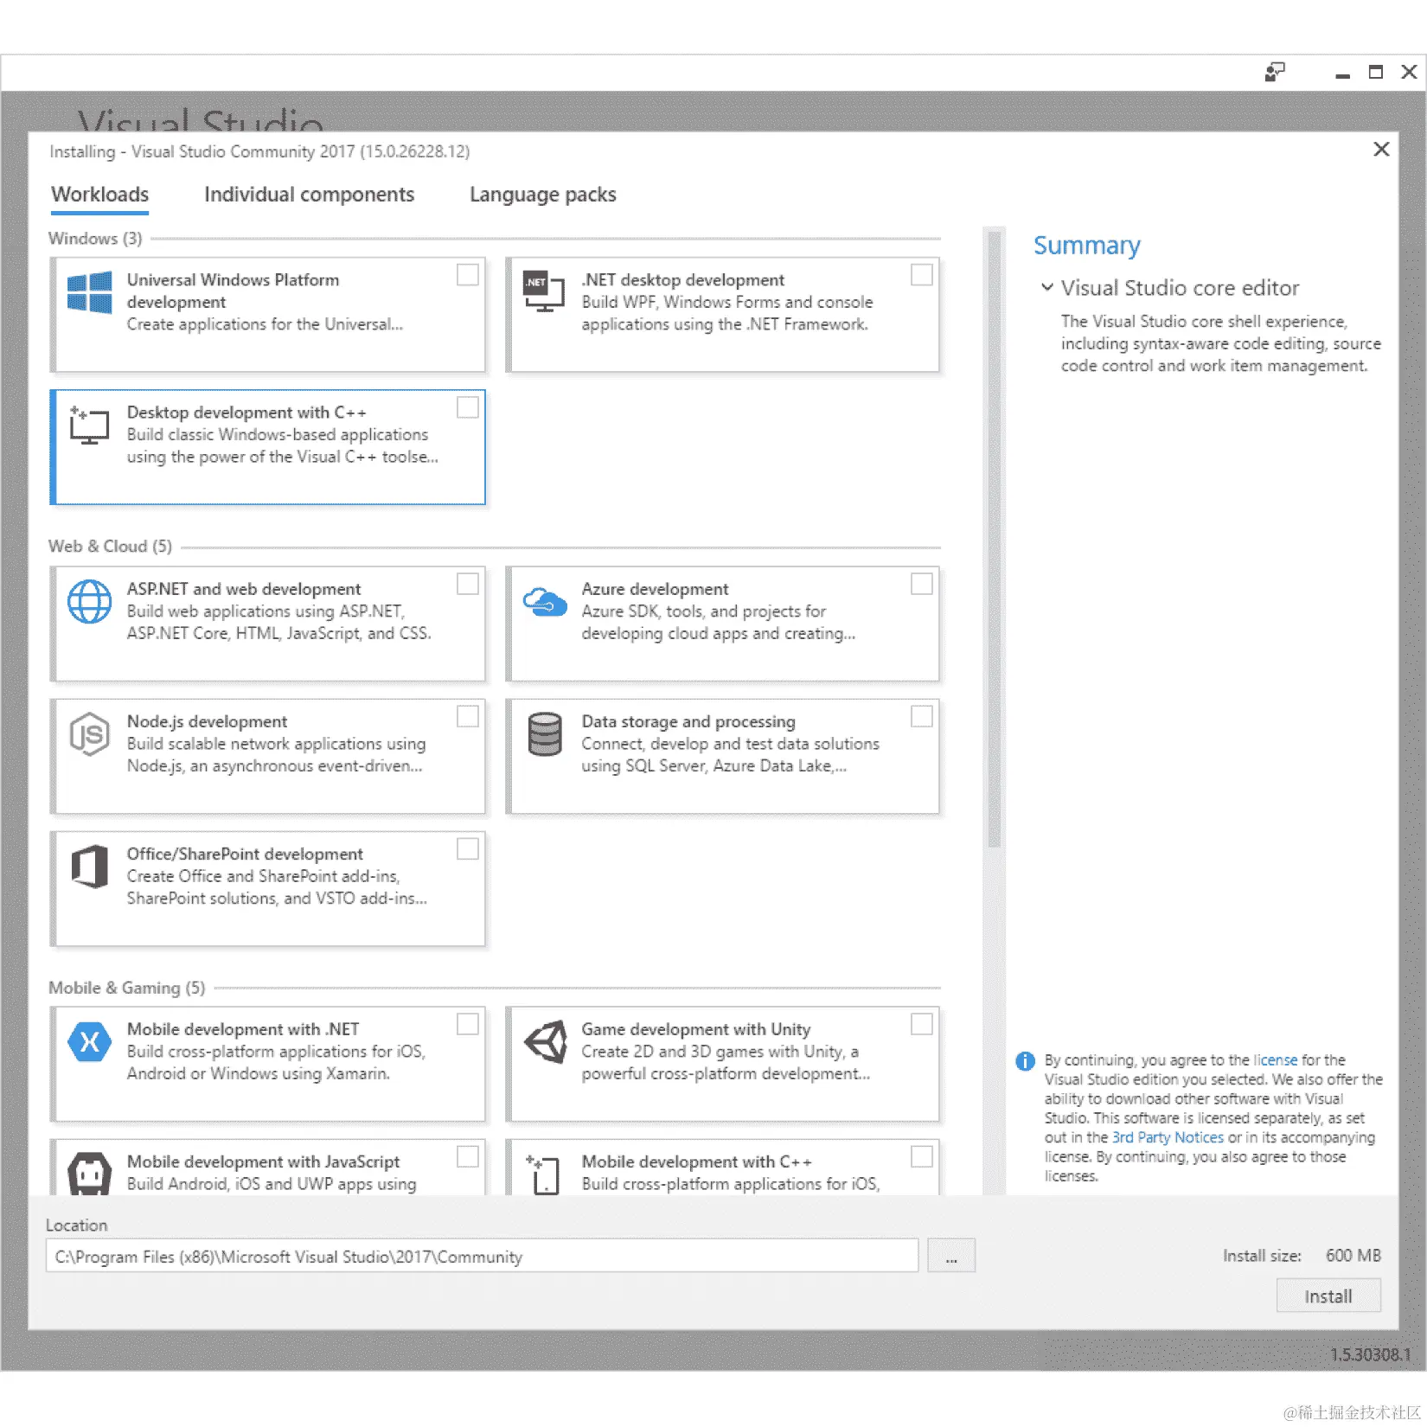Check the Universal Windows Platform development workload
This screenshot has height=1427, width=1427.
[x=468, y=275]
